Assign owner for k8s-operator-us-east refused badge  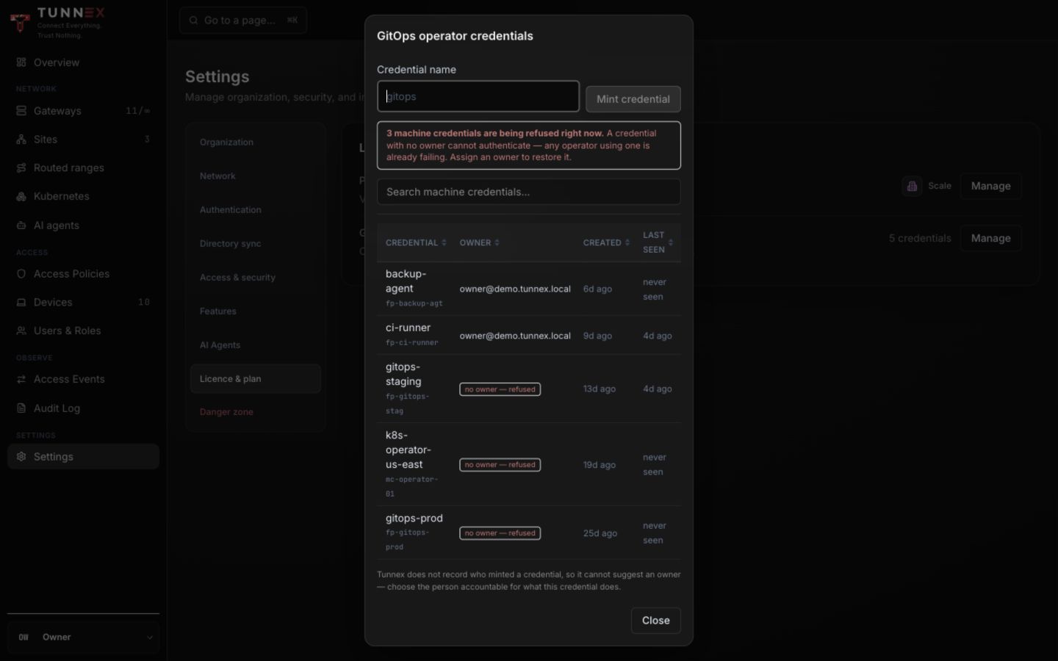[500, 465]
